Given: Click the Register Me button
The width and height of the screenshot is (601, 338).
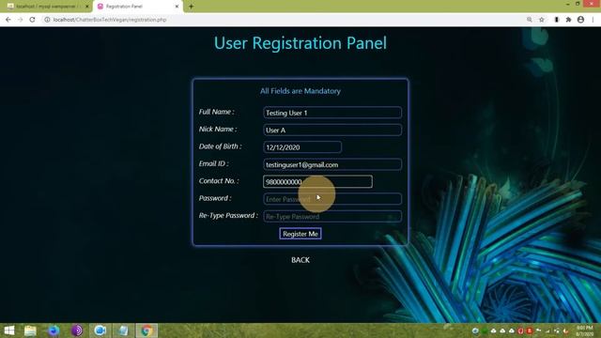Looking at the screenshot, I should [300, 234].
